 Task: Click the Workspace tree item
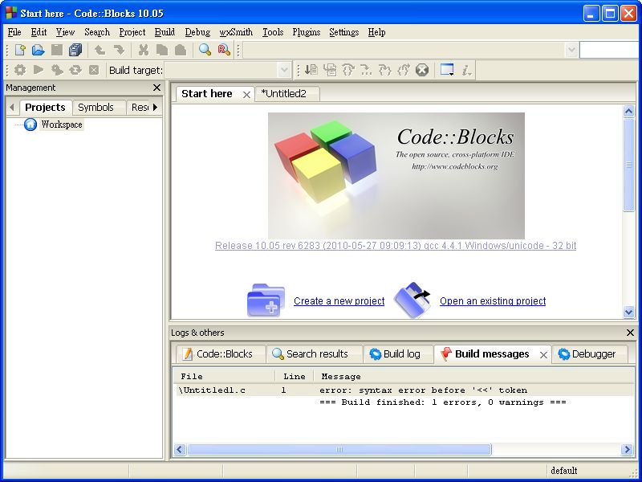coord(62,125)
